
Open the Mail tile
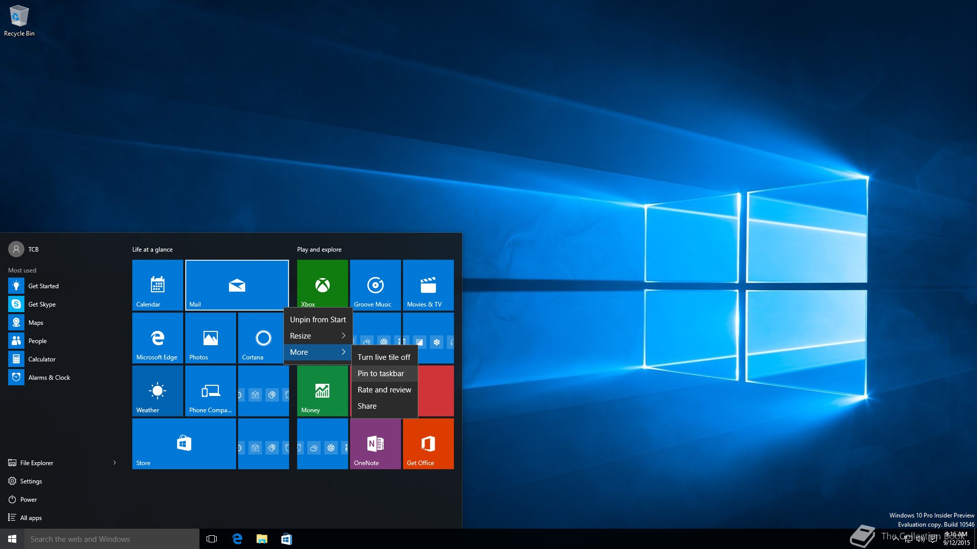tap(237, 285)
